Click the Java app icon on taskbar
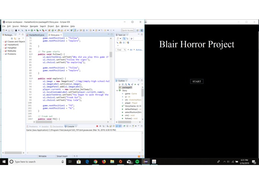Screen dimensions: 259x184 [154, 162]
